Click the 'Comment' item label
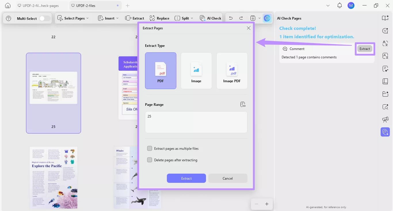The width and height of the screenshot is (393, 211). pos(297,49)
